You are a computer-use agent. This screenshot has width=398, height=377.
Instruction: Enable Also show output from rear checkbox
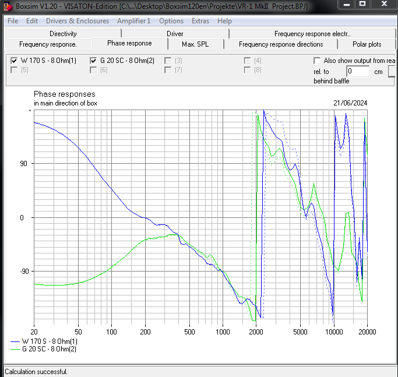point(317,61)
